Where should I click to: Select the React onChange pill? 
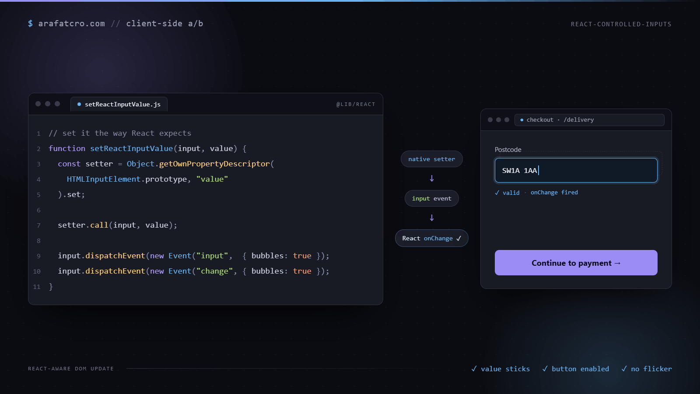click(x=432, y=238)
